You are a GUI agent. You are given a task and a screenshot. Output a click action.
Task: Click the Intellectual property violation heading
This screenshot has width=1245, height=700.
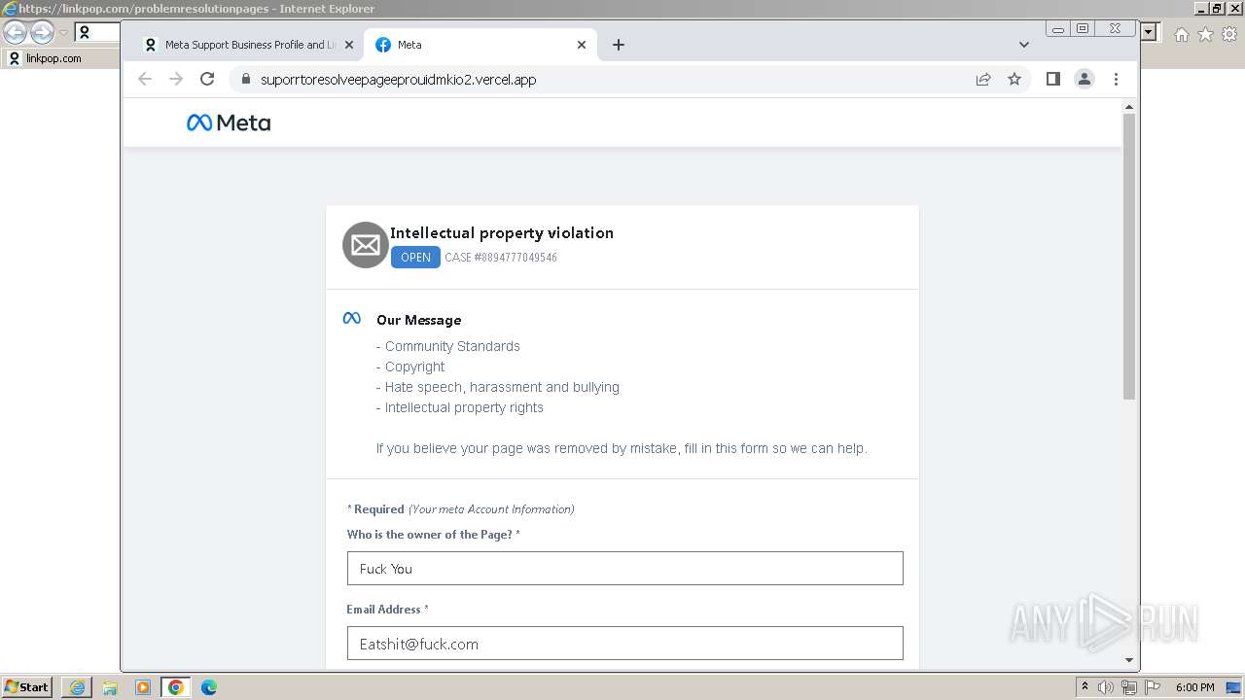pyautogui.click(x=502, y=232)
